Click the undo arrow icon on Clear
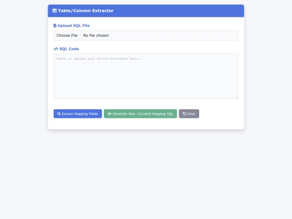This screenshot has width=292, height=219. [184, 114]
